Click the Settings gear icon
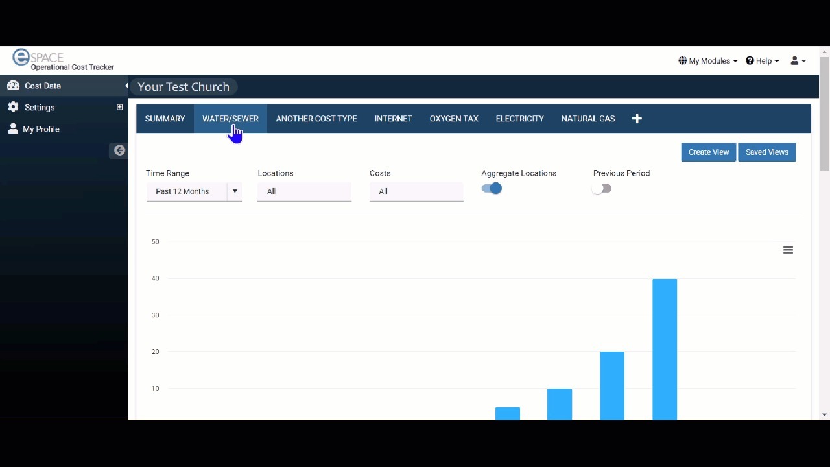The image size is (830, 467). click(x=13, y=107)
